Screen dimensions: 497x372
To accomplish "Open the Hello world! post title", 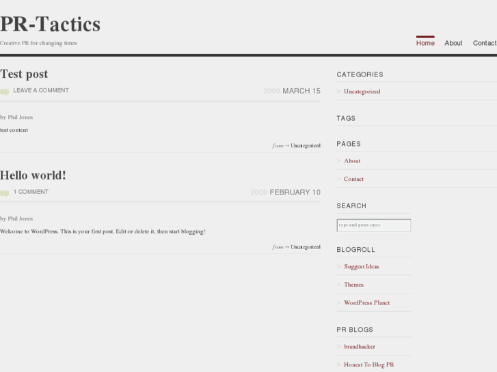I will pyautogui.click(x=33, y=175).
